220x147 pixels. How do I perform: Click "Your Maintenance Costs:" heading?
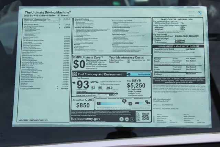126,57
